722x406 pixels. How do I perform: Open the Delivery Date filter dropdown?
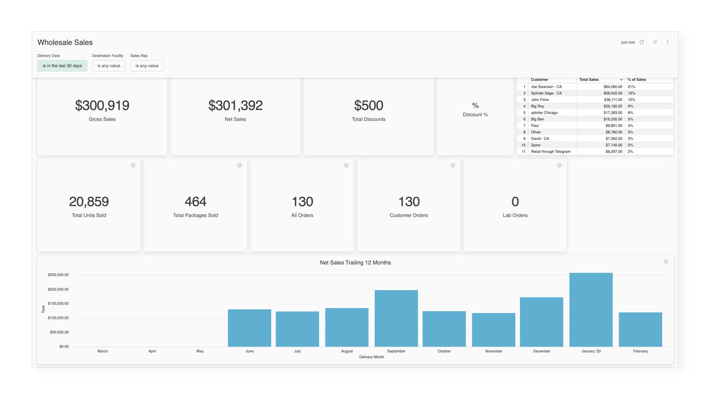pos(62,65)
